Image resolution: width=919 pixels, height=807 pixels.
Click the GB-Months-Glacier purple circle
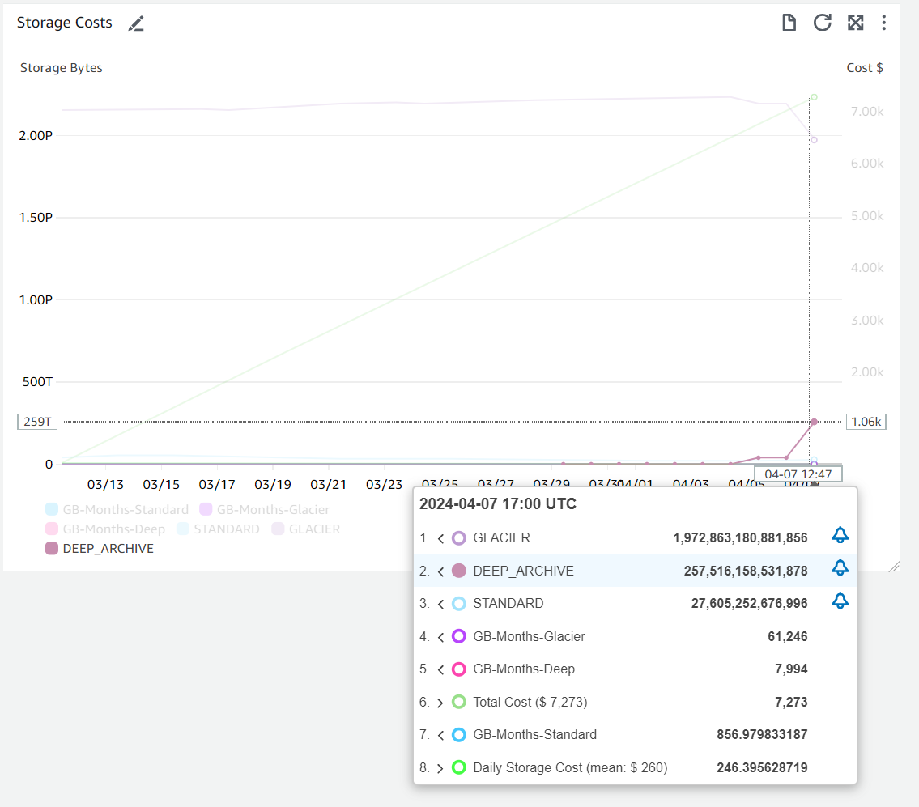(459, 636)
